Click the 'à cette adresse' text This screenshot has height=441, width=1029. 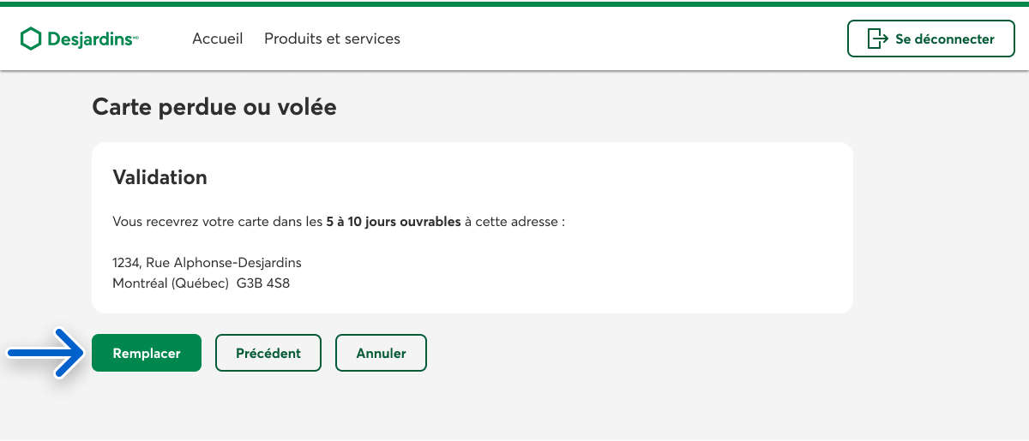click(514, 222)
